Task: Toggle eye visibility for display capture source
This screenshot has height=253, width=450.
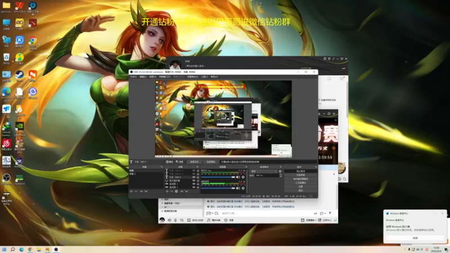Action: [x=194, y=180]
